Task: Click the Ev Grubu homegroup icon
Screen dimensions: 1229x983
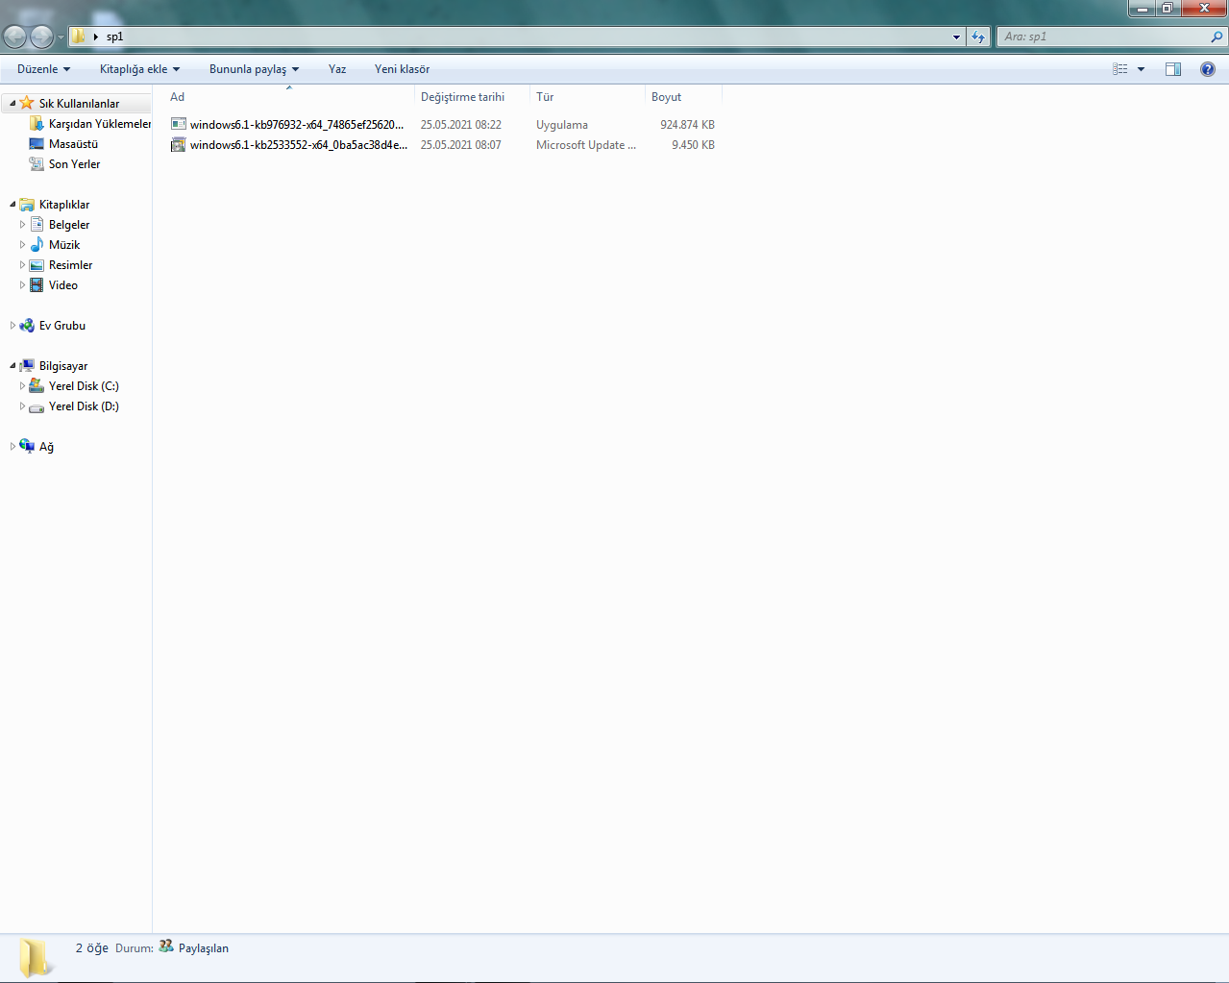Action: click(x=27, y=325)
